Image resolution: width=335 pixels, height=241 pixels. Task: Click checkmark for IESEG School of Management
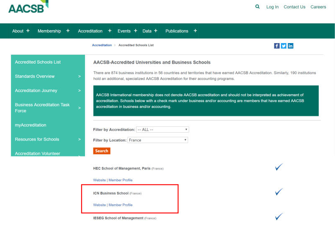(279, 216)
